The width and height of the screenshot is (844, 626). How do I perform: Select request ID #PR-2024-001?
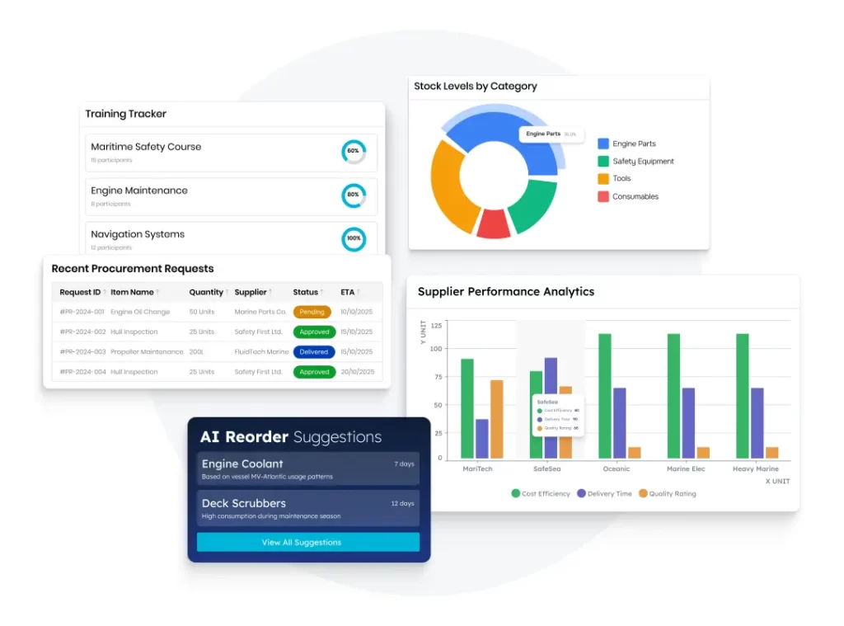tap(82, 312)
